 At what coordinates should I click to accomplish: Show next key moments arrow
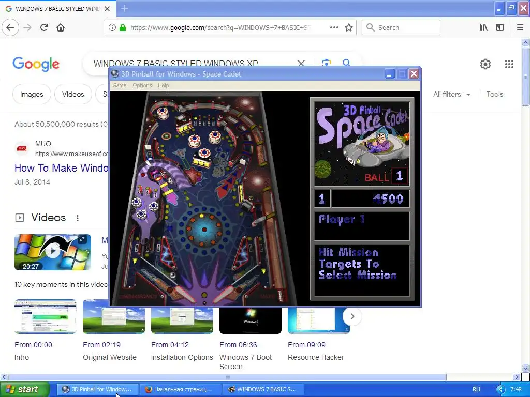tap(352, 316)
